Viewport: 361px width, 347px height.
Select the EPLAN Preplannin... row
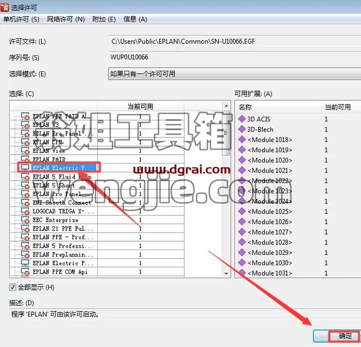click(x=97, y=254)
